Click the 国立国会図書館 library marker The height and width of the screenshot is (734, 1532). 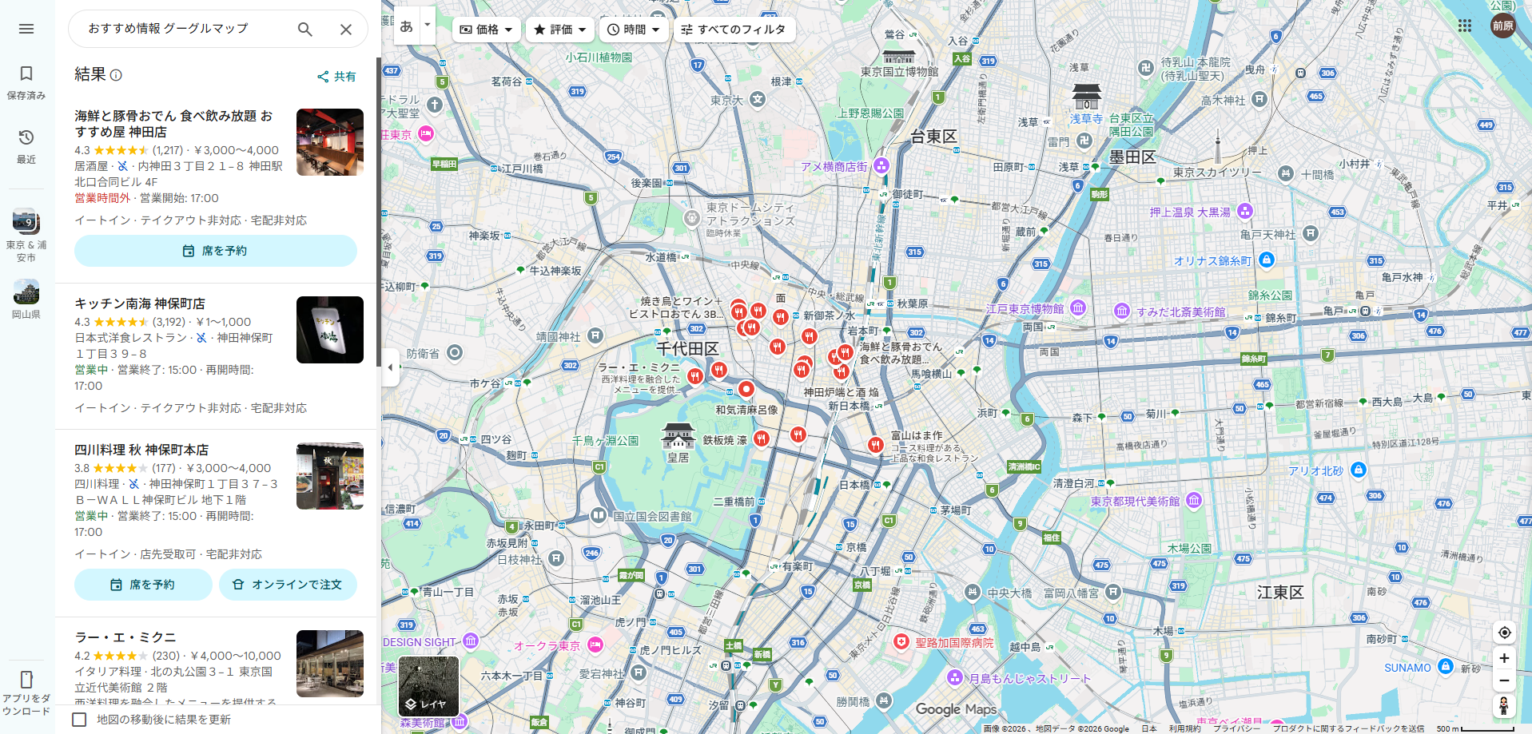(x=599, y=516)
